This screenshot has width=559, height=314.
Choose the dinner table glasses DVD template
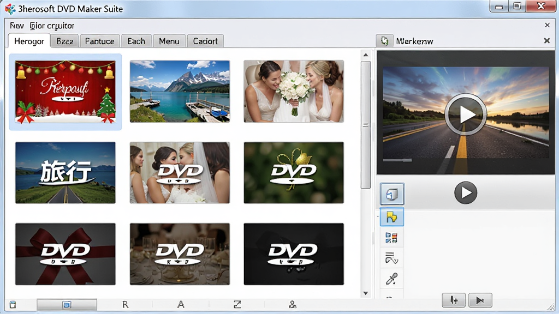point(180,254)
